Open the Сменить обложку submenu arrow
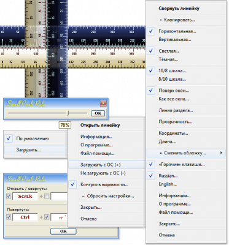Screen dimensions: 229x245 (x=221, y=153)
